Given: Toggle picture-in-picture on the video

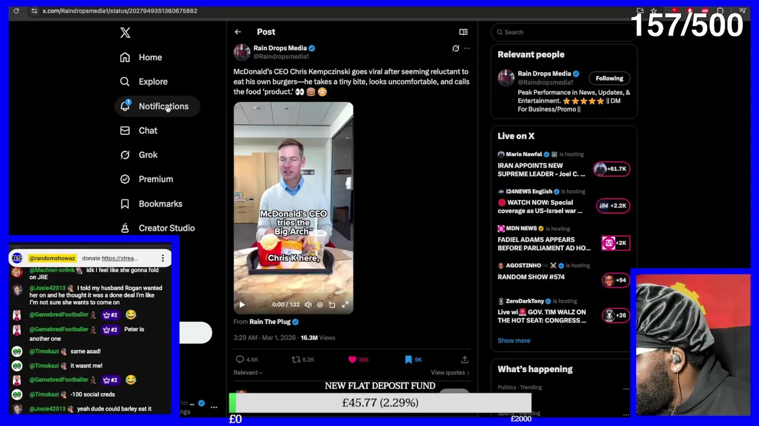Looking at the screenshot, I should point(332,305).
